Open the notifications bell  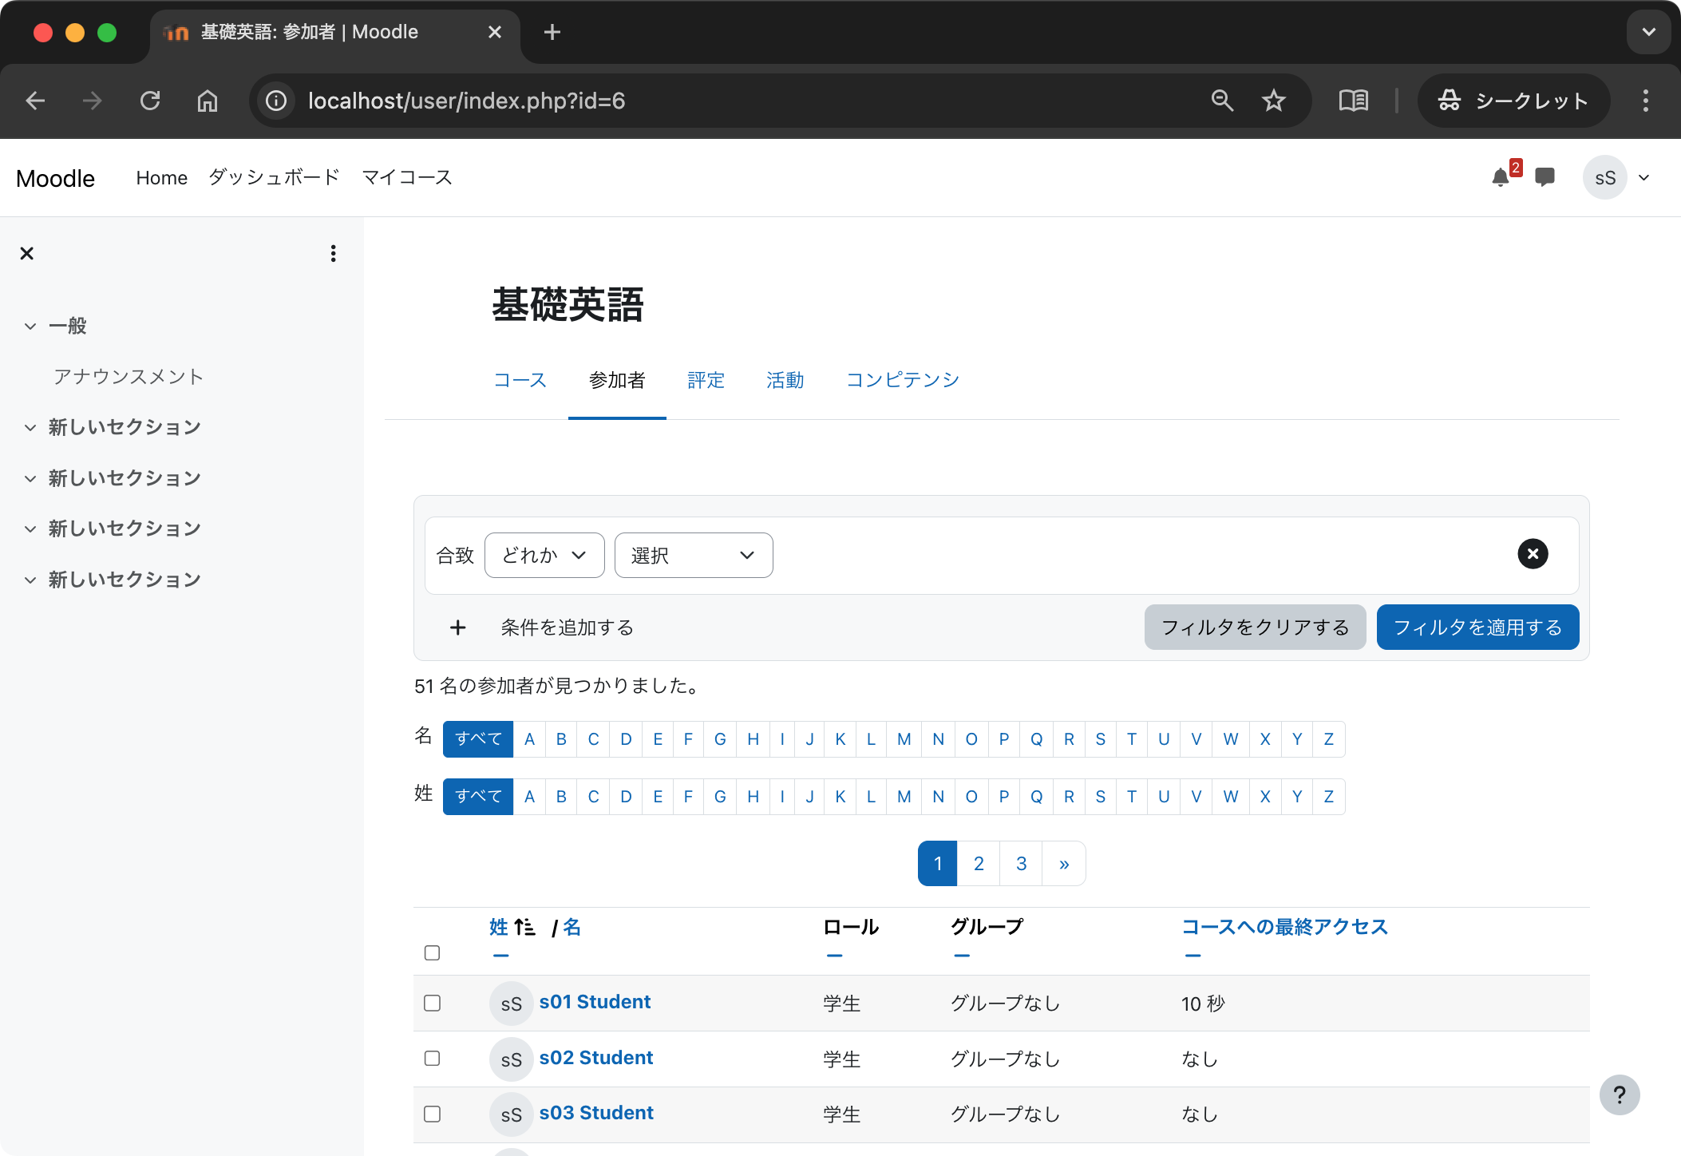tap(1501, 177)
